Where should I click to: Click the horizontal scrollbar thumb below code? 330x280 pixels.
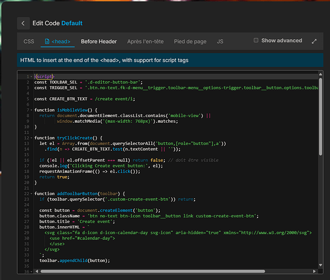pyautogui.click(x=153, y=272)
